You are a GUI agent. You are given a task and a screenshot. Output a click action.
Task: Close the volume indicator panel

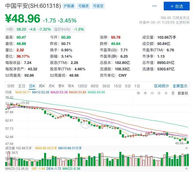pyautogui.click(x=187, y=148)
